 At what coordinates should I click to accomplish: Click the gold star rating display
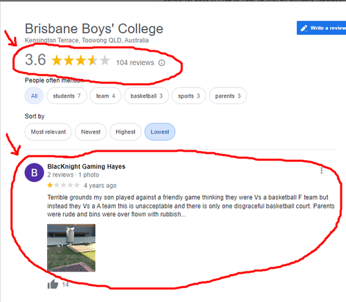point(80,60)
